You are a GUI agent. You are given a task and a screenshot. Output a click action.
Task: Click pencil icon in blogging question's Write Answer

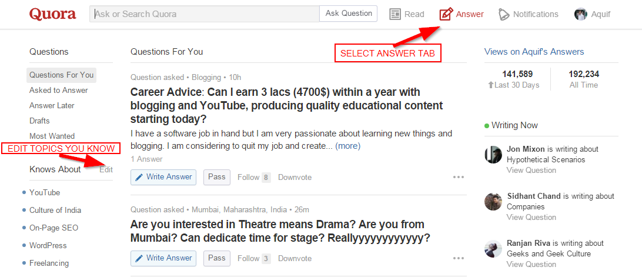click(x=139, y=177)
